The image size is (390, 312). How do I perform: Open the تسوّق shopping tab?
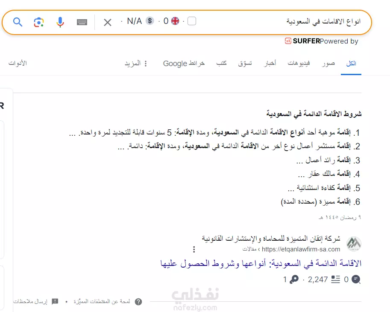(245, 64)
